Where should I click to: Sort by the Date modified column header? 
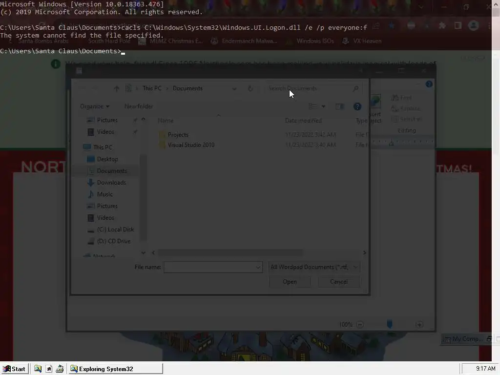pyautogui.click(x=303, y=121)
